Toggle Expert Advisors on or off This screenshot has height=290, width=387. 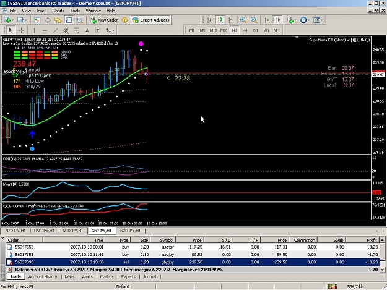pyautogui.click(x=151, y=20)
